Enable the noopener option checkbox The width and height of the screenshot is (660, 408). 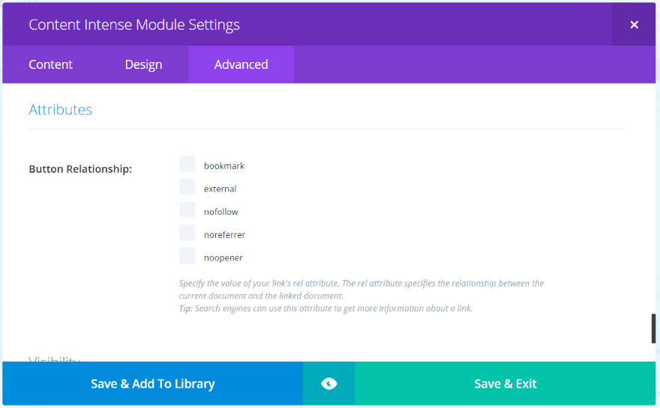tap(187, 256)
